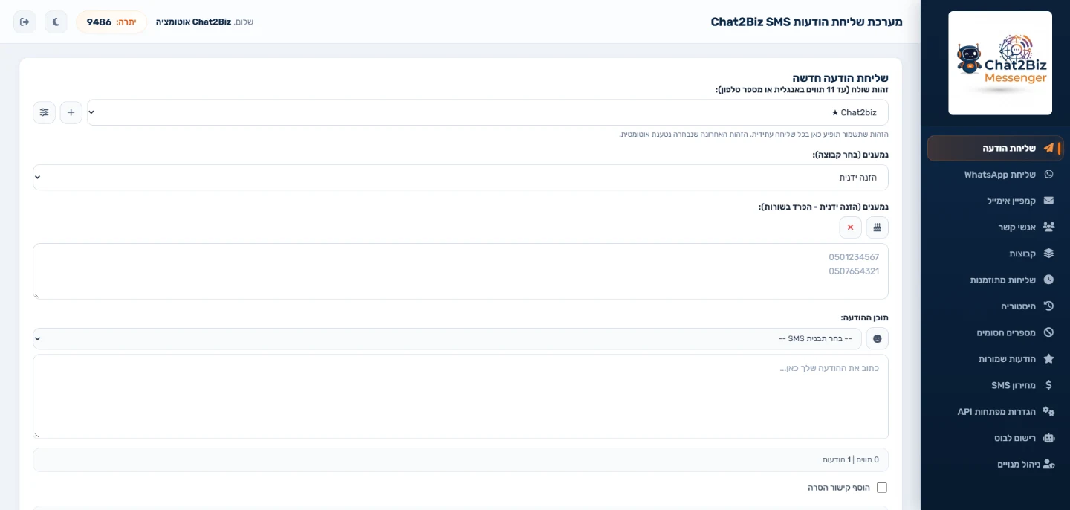
Task: Open the sender ID dropdown showing Chat2biz
Action: pyautogui.click(x=487, y=112)
